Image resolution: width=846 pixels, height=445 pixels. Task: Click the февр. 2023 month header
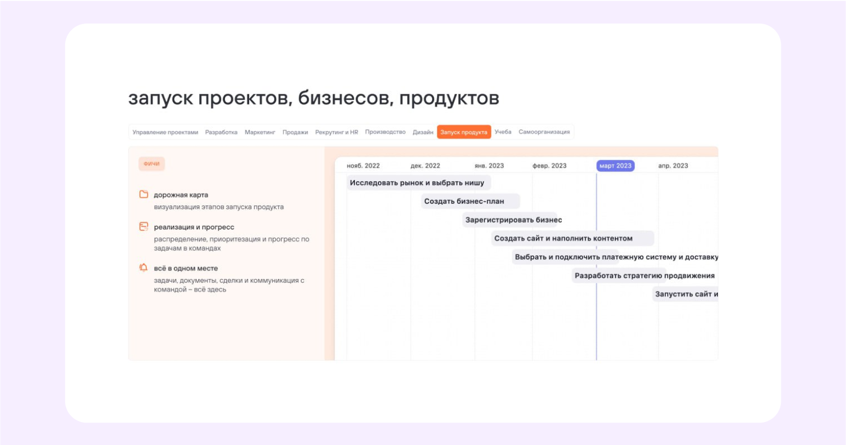point(549,166)
